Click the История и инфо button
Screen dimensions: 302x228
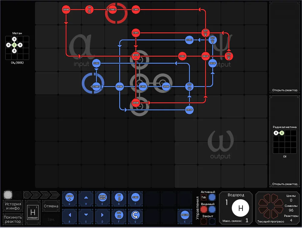pyautogui.click(x=13, y=206)
